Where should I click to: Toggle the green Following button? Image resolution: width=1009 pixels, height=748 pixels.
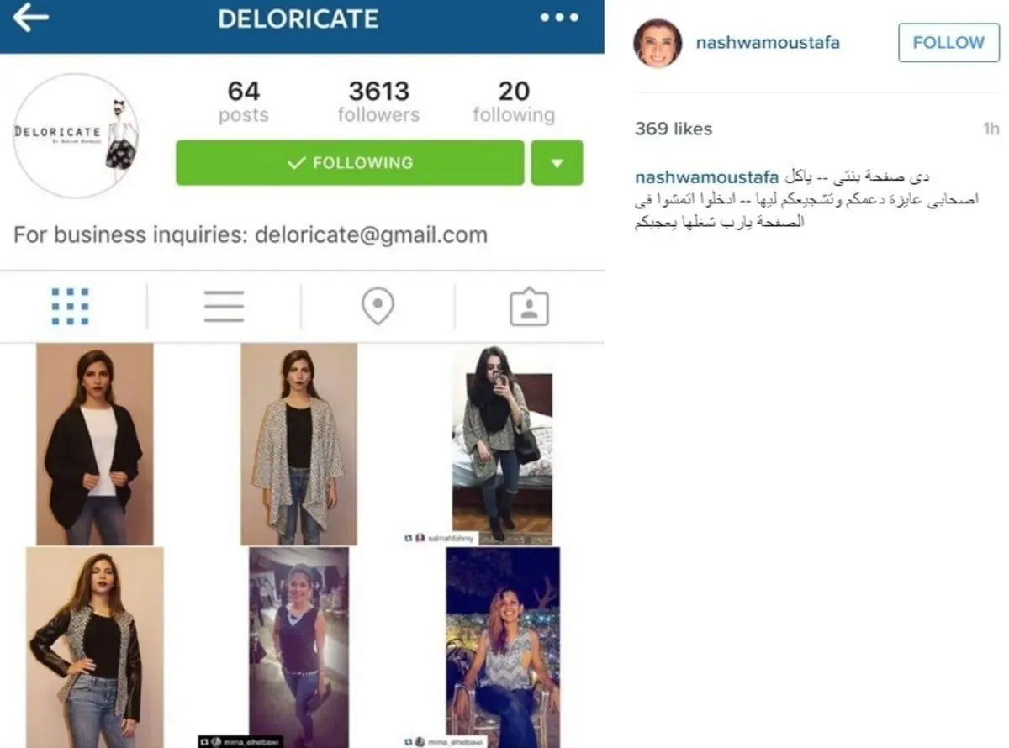pyautogui.click(x=350, y=163)
